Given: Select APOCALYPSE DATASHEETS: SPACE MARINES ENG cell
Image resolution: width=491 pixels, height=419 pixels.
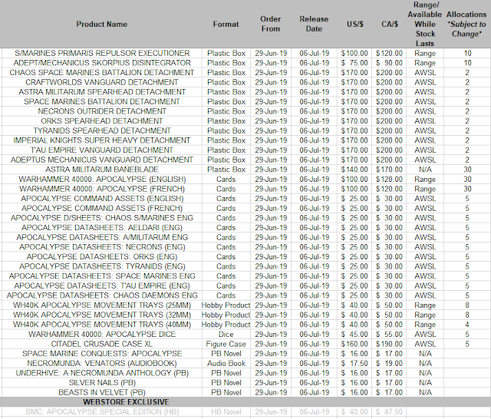Looking at the screenshot, I should (x=102, y=276).
